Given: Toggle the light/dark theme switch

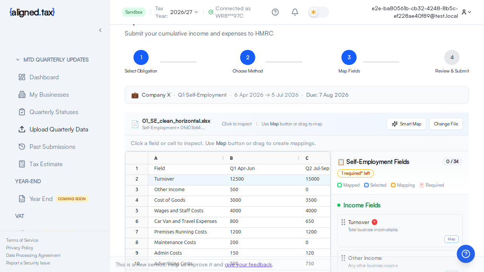Looking at the screenshot, I should (x=318, y=12).
